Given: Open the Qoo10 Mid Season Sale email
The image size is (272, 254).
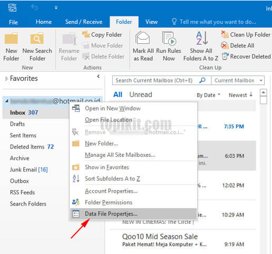Looking at the screenshot, I should [x=183, y=240].
